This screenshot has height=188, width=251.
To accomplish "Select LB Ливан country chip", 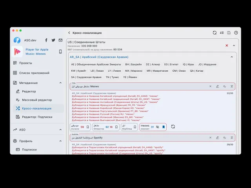I will click(x=97, y=70).
